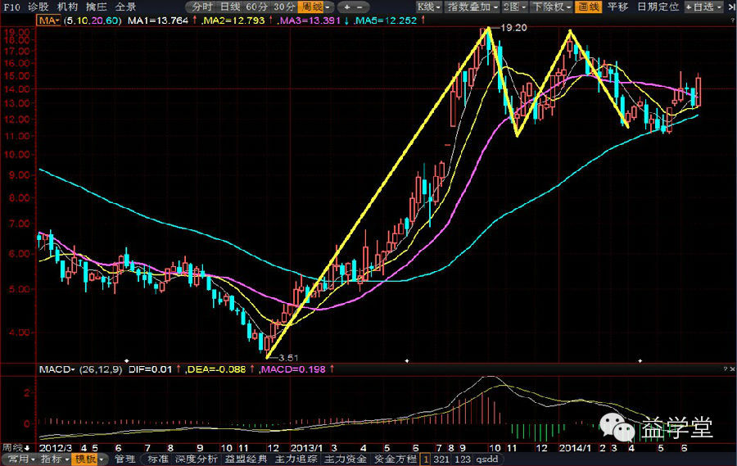Image resolution: width=737 pixels, height=466 pixels.
Task: Click 日期定位 date locate button
Action: pos(658,7)
